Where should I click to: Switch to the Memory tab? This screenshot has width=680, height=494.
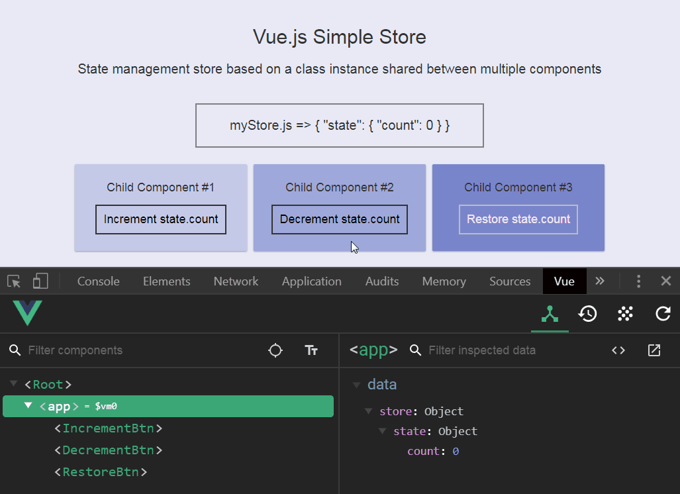click(444, 281)
